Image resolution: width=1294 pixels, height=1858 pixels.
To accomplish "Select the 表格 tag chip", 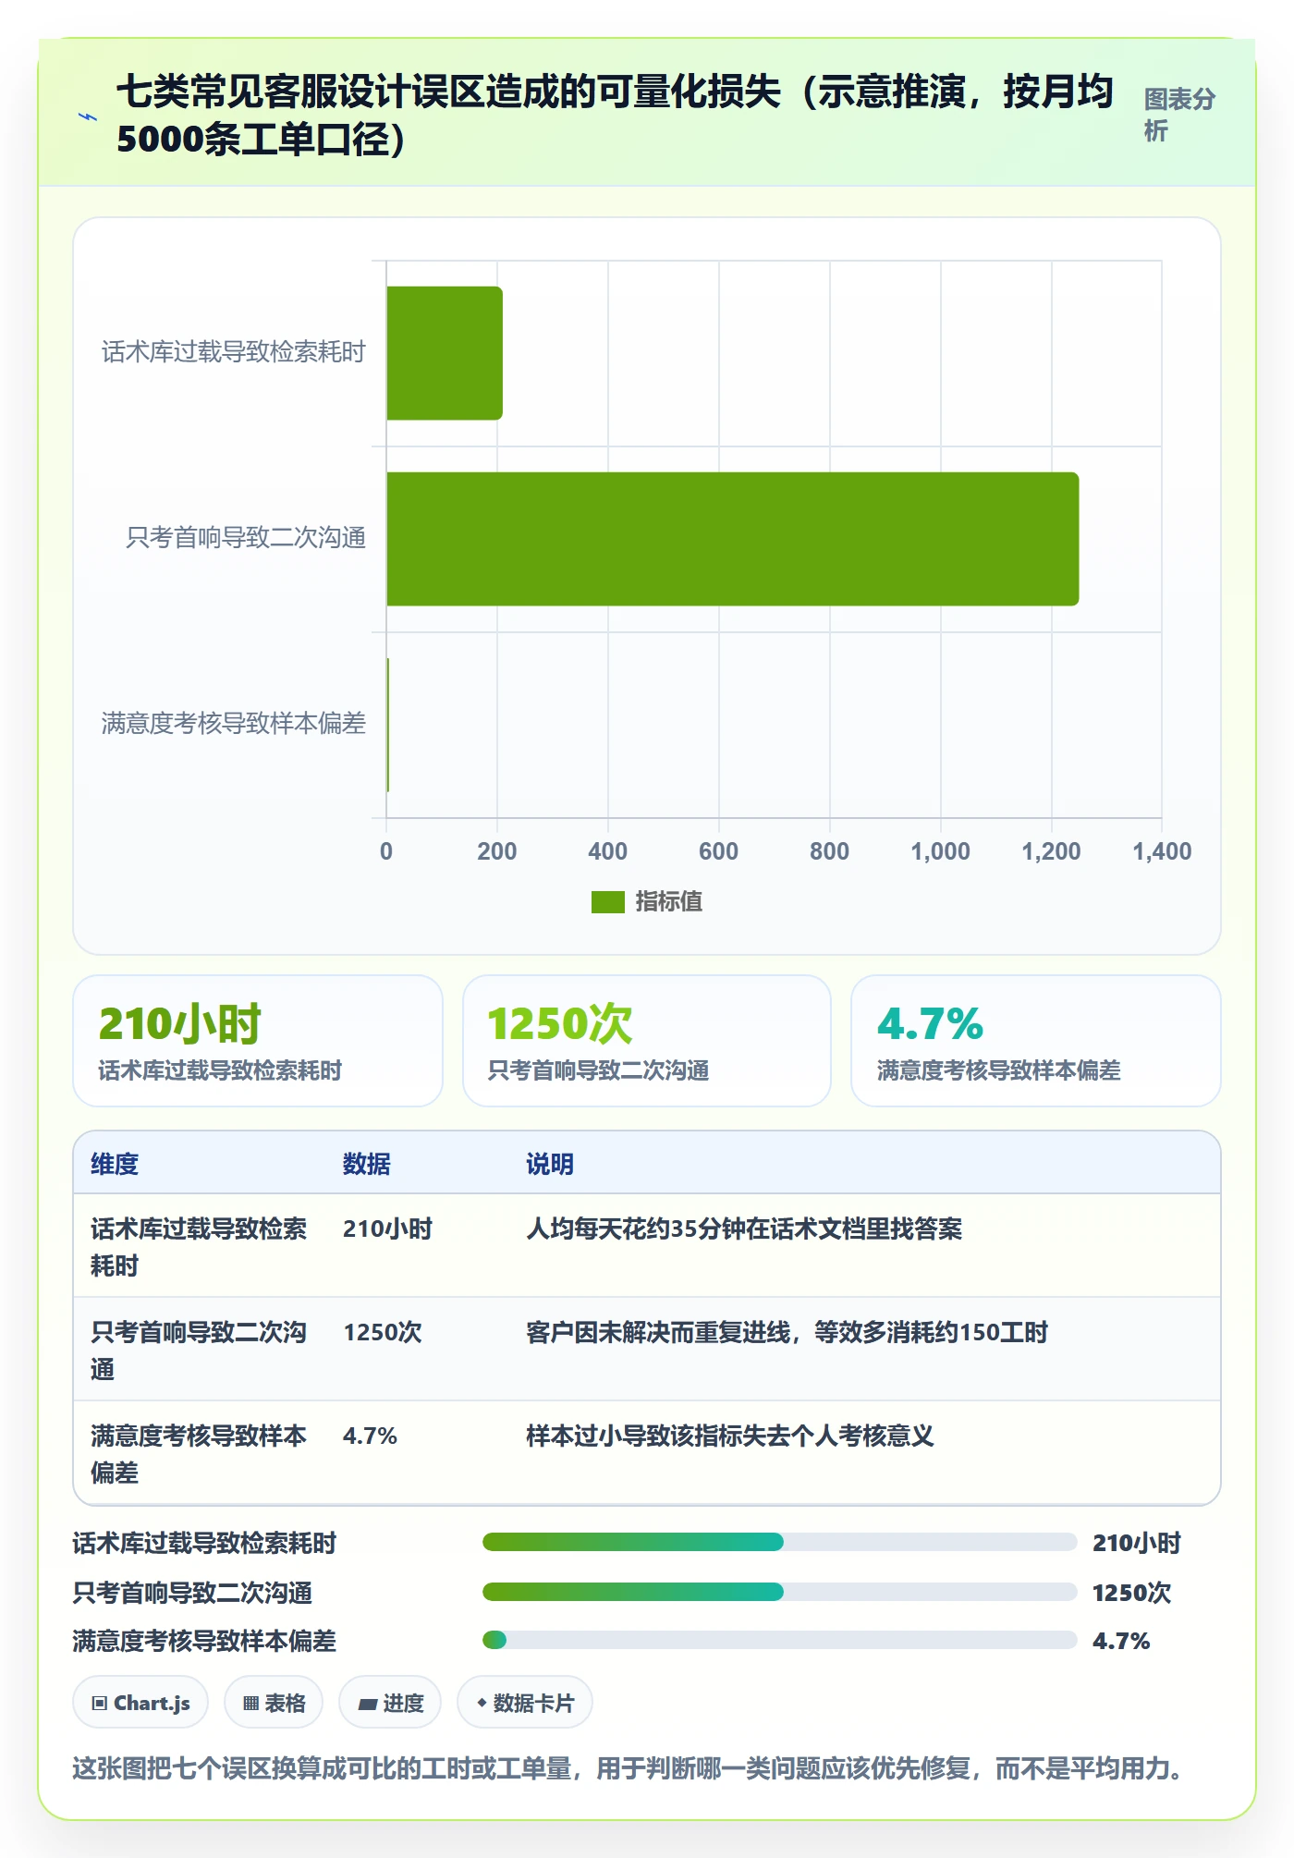I will [x=274, y=1703].
